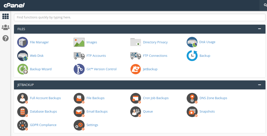Collapse the FILES section
This screenshot has height=136, width=267.
(x=260, y=29)
